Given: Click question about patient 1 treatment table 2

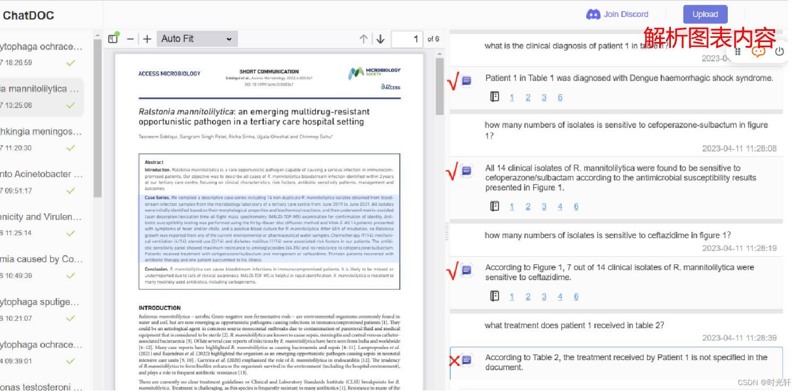Looking at the screenshot, I should tap(574, 325).
